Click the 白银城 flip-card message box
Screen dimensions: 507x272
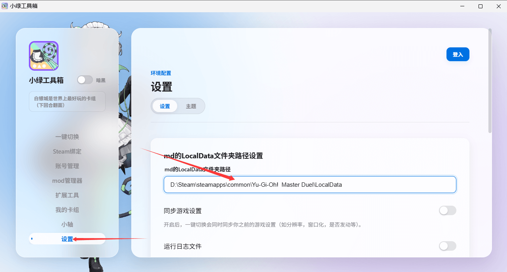tap(67, 101)
